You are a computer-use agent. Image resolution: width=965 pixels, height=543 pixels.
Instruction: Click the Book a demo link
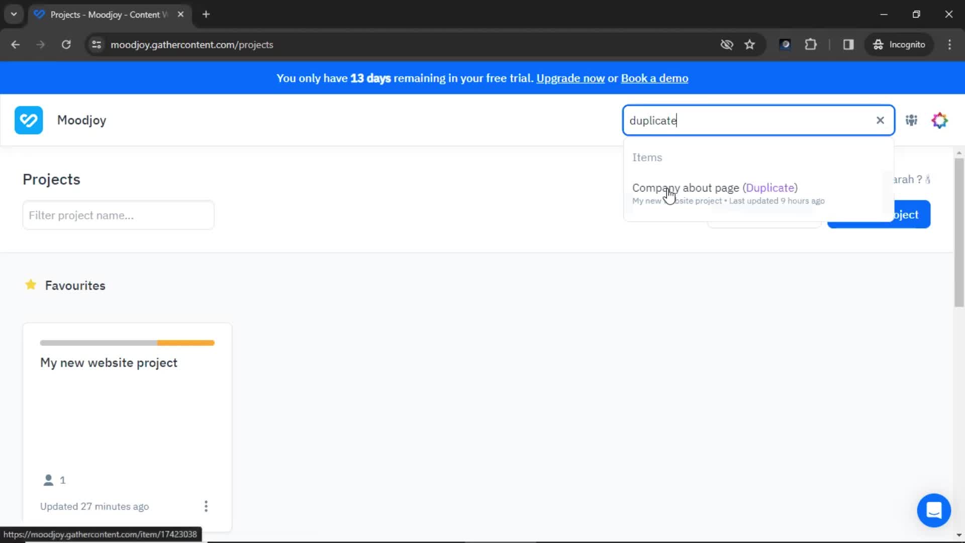coord(654,78)
